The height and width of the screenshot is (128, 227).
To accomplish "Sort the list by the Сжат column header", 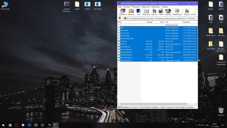I will 162,22.
